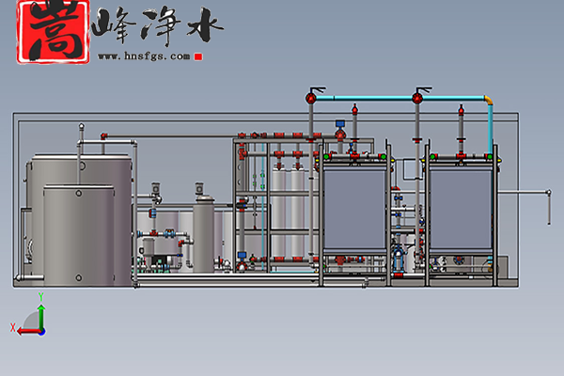Select the red X axis arrow
This screenshot has width=564, height=376.
coord(19,328)
